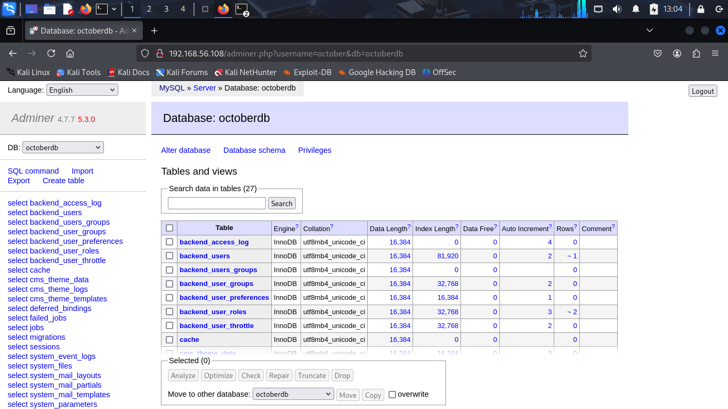Click the volume speaker icon in system tray

click(x=617, y=9)
